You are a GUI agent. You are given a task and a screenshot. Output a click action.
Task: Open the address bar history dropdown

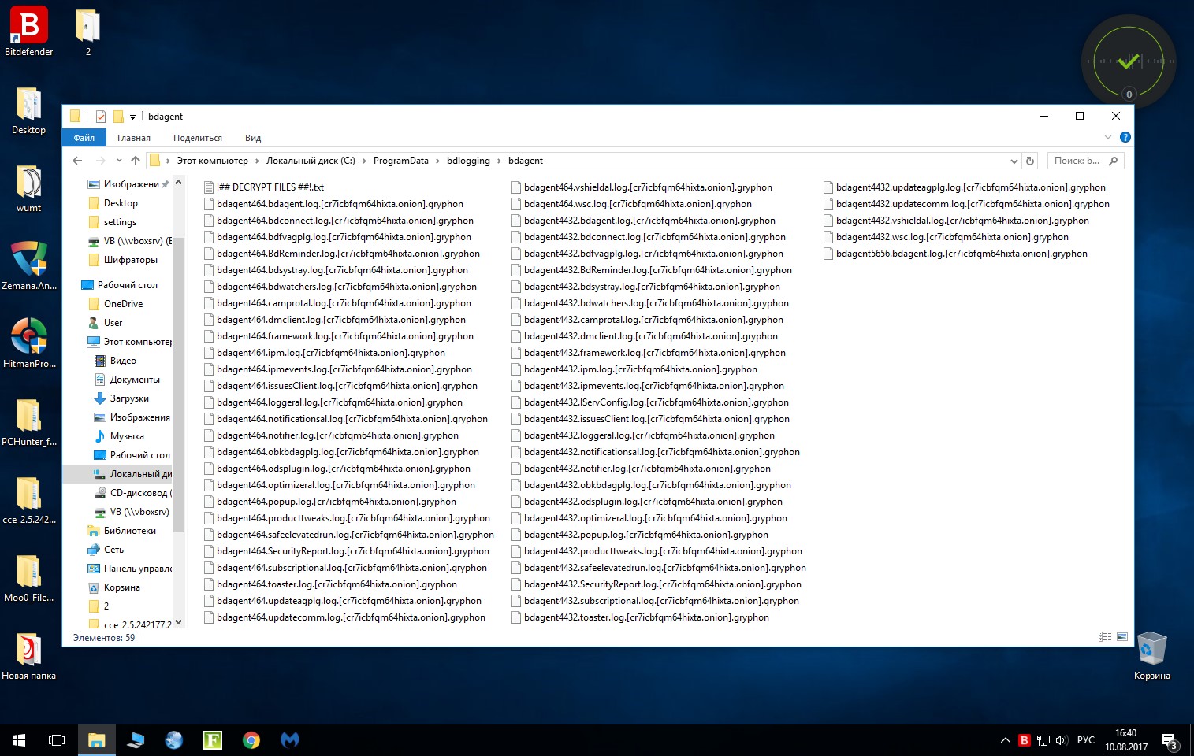1014,161
